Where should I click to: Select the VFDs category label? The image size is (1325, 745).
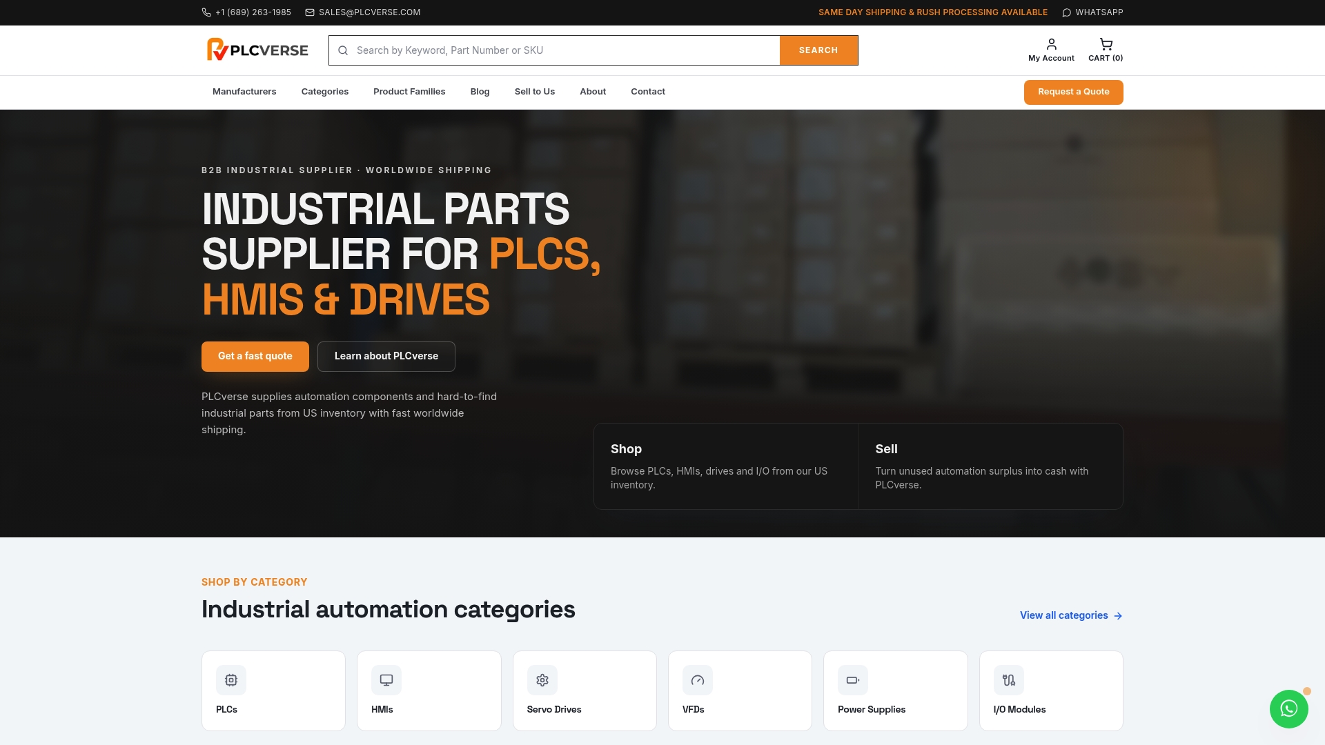point(694,710)
